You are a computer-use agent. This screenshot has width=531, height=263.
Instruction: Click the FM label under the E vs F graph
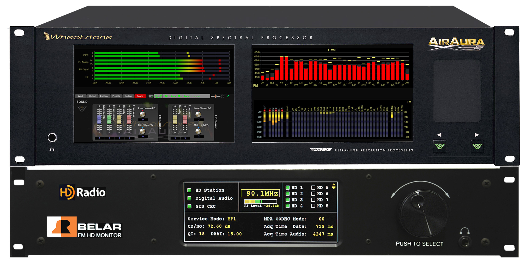tap(255, 86)
